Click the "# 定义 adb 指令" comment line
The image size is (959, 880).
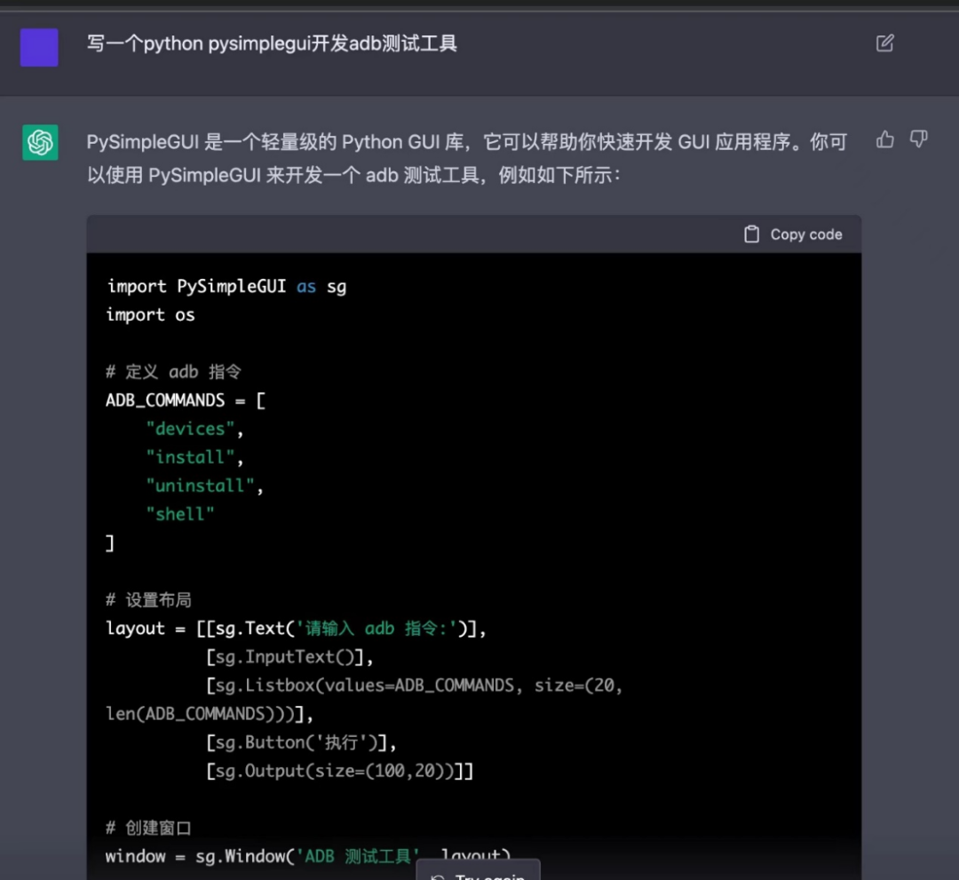pos(173,371)
